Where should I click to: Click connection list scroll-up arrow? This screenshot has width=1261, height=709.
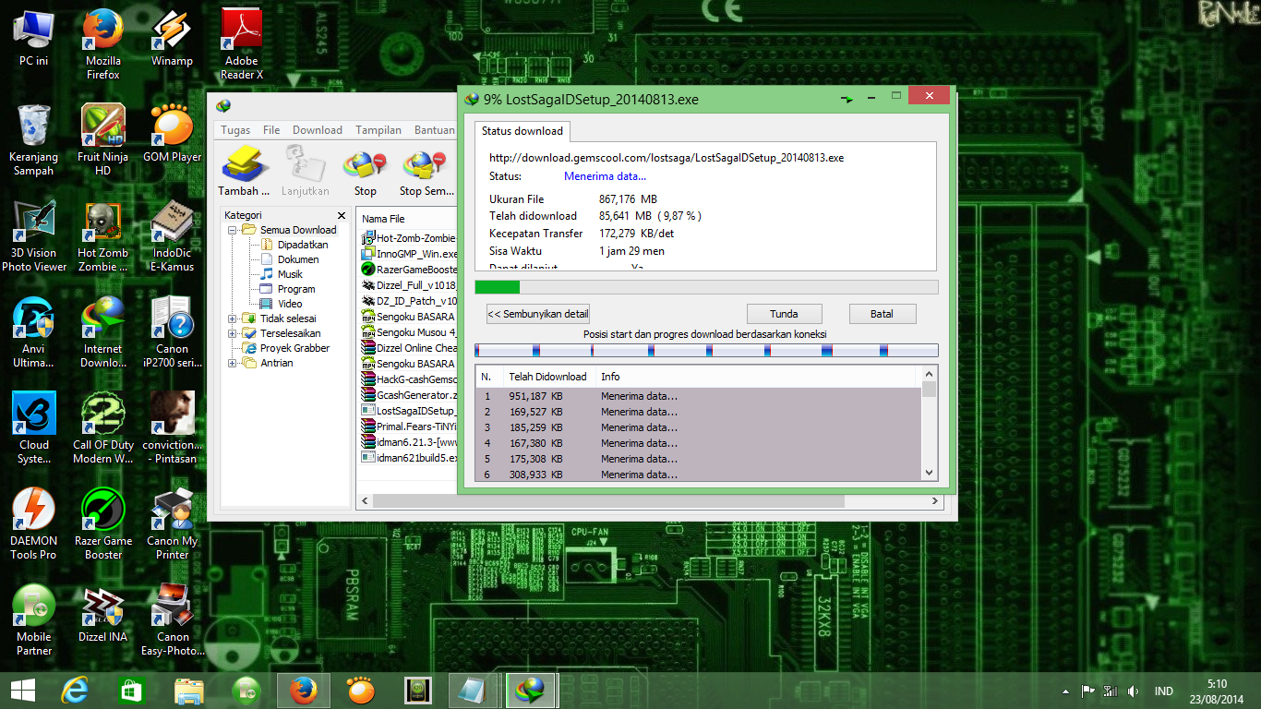click(x=930, y=374)
